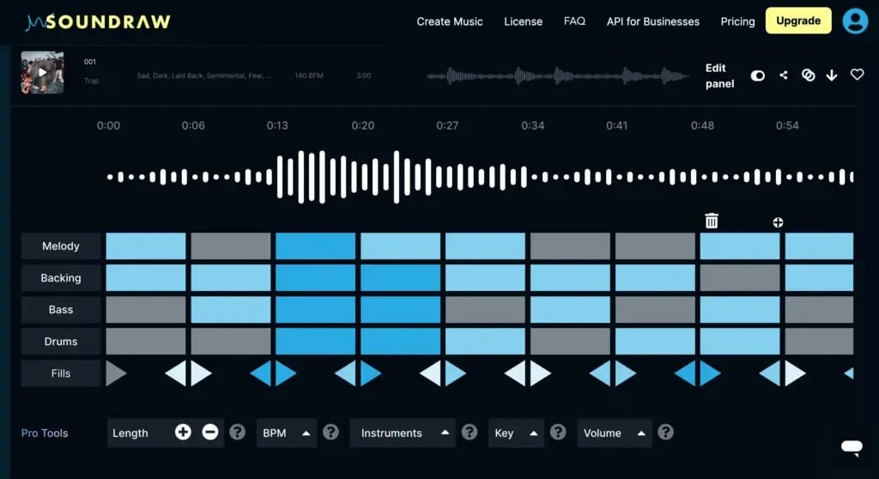Favorite the track with heart icon

coord(857,75)
